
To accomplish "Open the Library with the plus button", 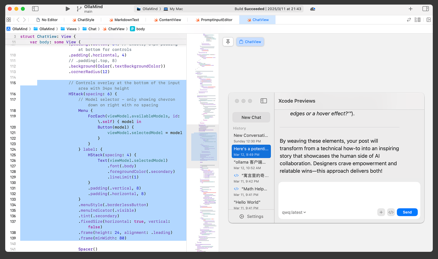I will pyautogui.click(x=411, y=9).
